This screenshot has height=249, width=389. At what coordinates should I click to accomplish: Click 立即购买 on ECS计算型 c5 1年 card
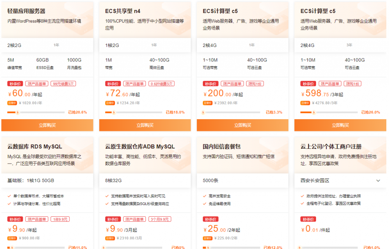243,125
